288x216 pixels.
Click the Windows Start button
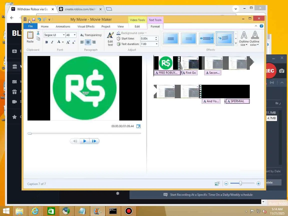[6, 211]
